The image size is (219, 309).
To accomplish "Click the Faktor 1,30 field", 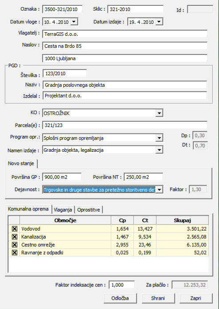I will tap(198, 189).
